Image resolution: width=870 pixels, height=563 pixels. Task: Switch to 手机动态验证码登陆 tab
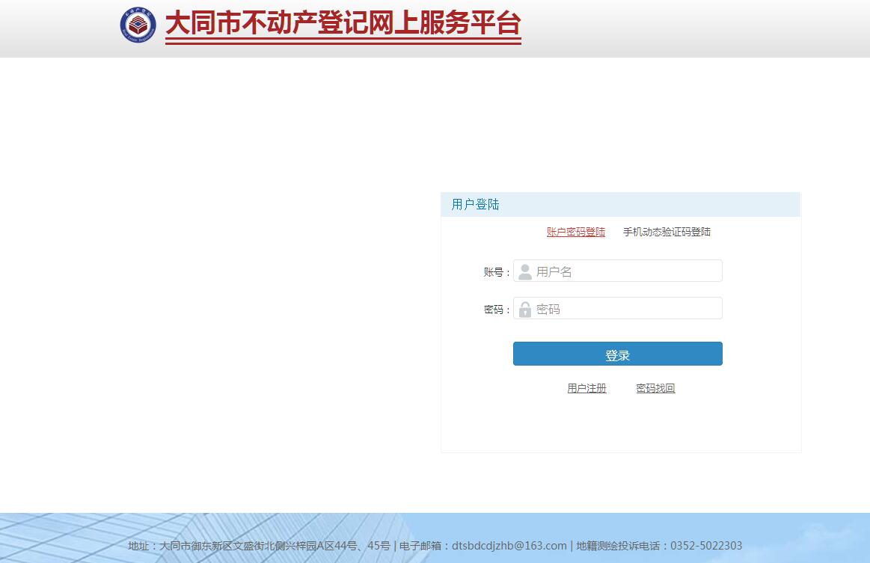pyautogui.click(x=667, y=233)
